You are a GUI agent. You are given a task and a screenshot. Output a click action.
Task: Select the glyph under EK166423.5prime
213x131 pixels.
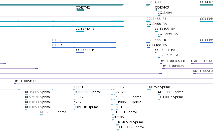pos(118,130)
